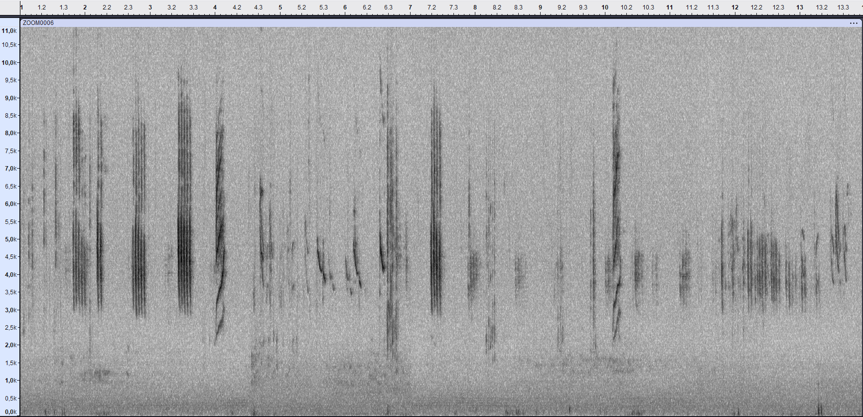This screenshot has width=863, height=417.
Task: Jump to the 3 second ruler mark
Action: pos(150,7)
